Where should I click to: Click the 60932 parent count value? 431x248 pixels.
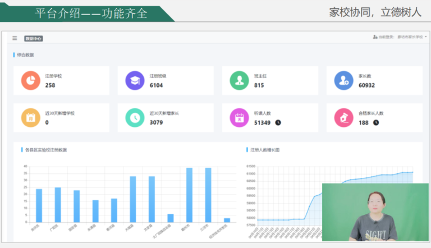click(x=366, y=85)
